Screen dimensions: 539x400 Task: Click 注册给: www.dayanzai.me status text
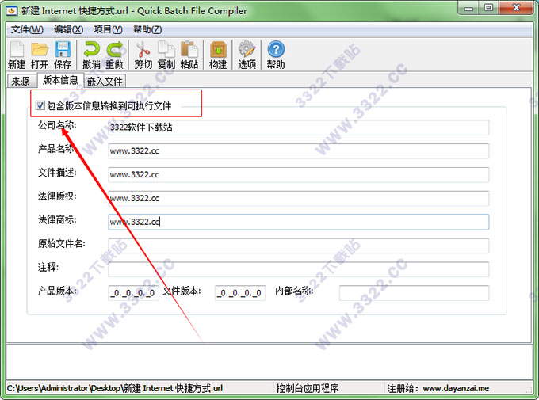click(438, 388)
